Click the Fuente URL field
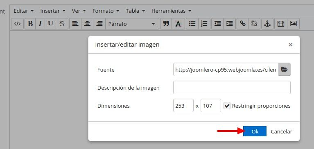 tap(226, 70)
